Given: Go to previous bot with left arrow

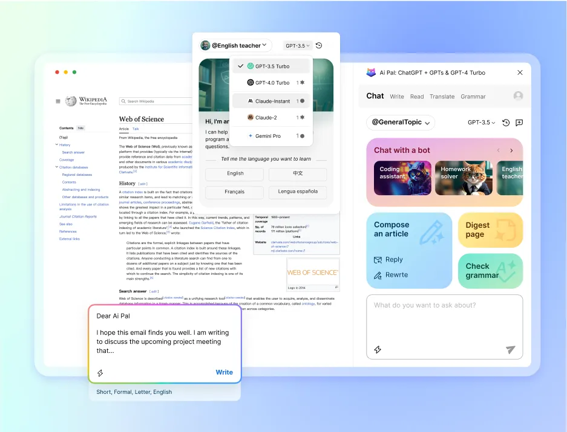Looking at the screenshot, I should coord(498,150).
